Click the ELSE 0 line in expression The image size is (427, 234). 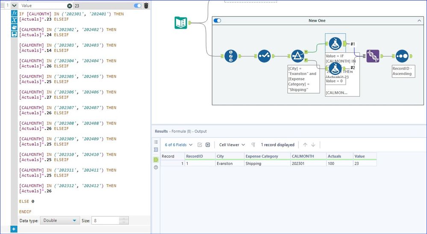27,202
